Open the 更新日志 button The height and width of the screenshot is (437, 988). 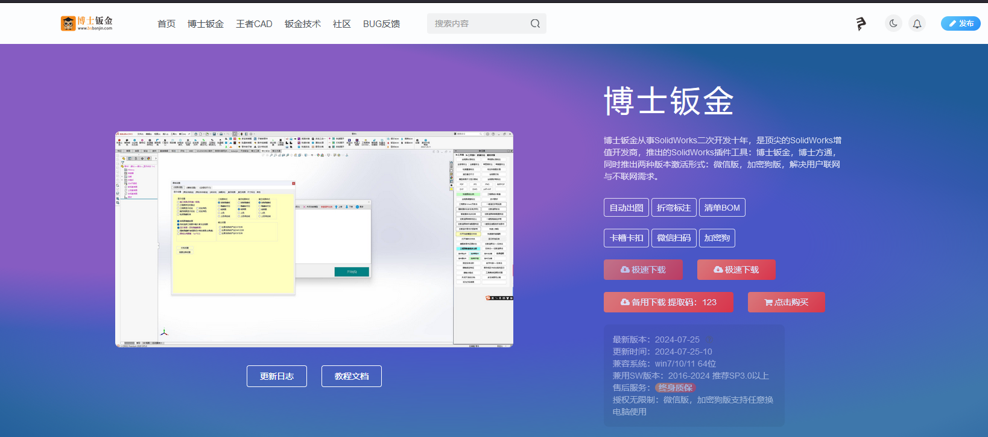(277, 376)
